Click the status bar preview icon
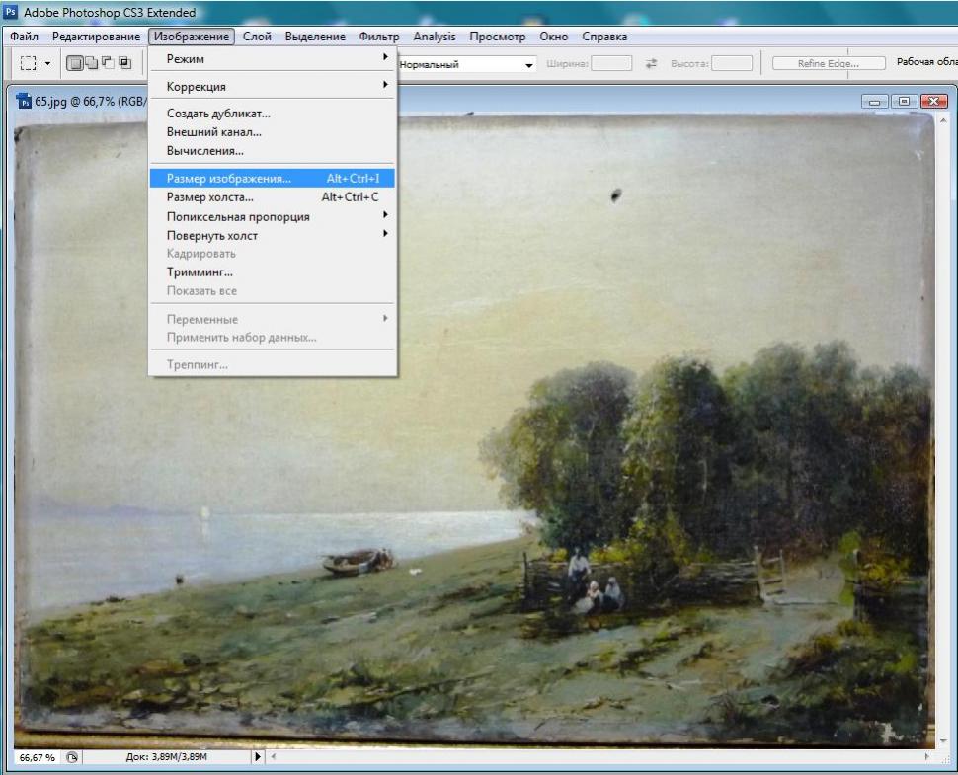 pyautogui.click(x=72, y=757)
